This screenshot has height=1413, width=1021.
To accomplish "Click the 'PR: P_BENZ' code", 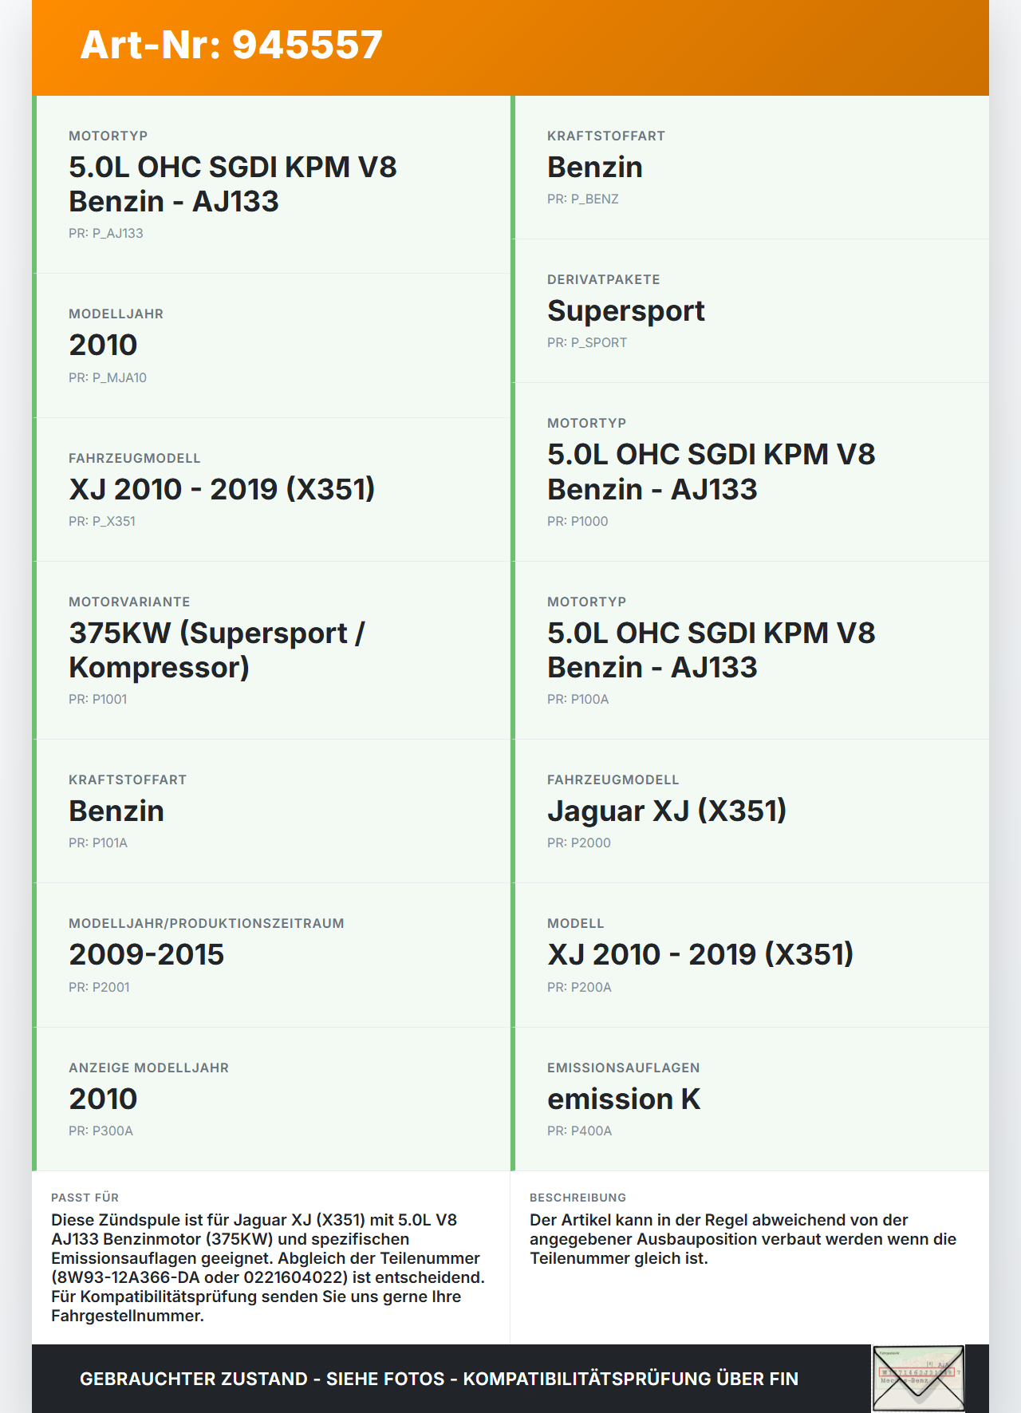I will coord(583,199).
